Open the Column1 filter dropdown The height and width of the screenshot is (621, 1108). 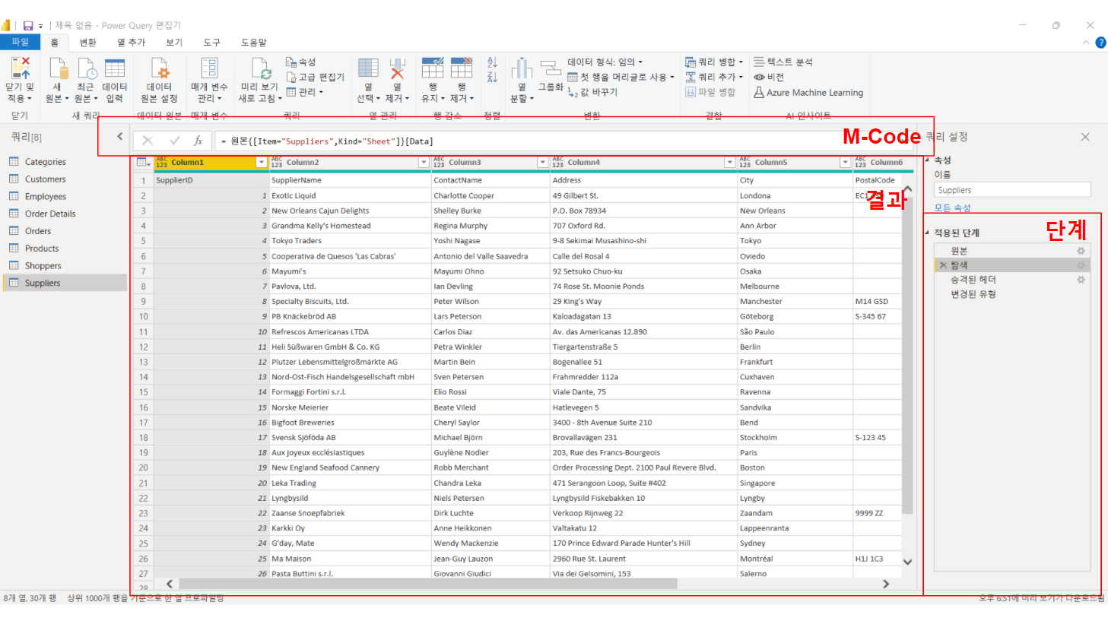click(x=261, y=163)
